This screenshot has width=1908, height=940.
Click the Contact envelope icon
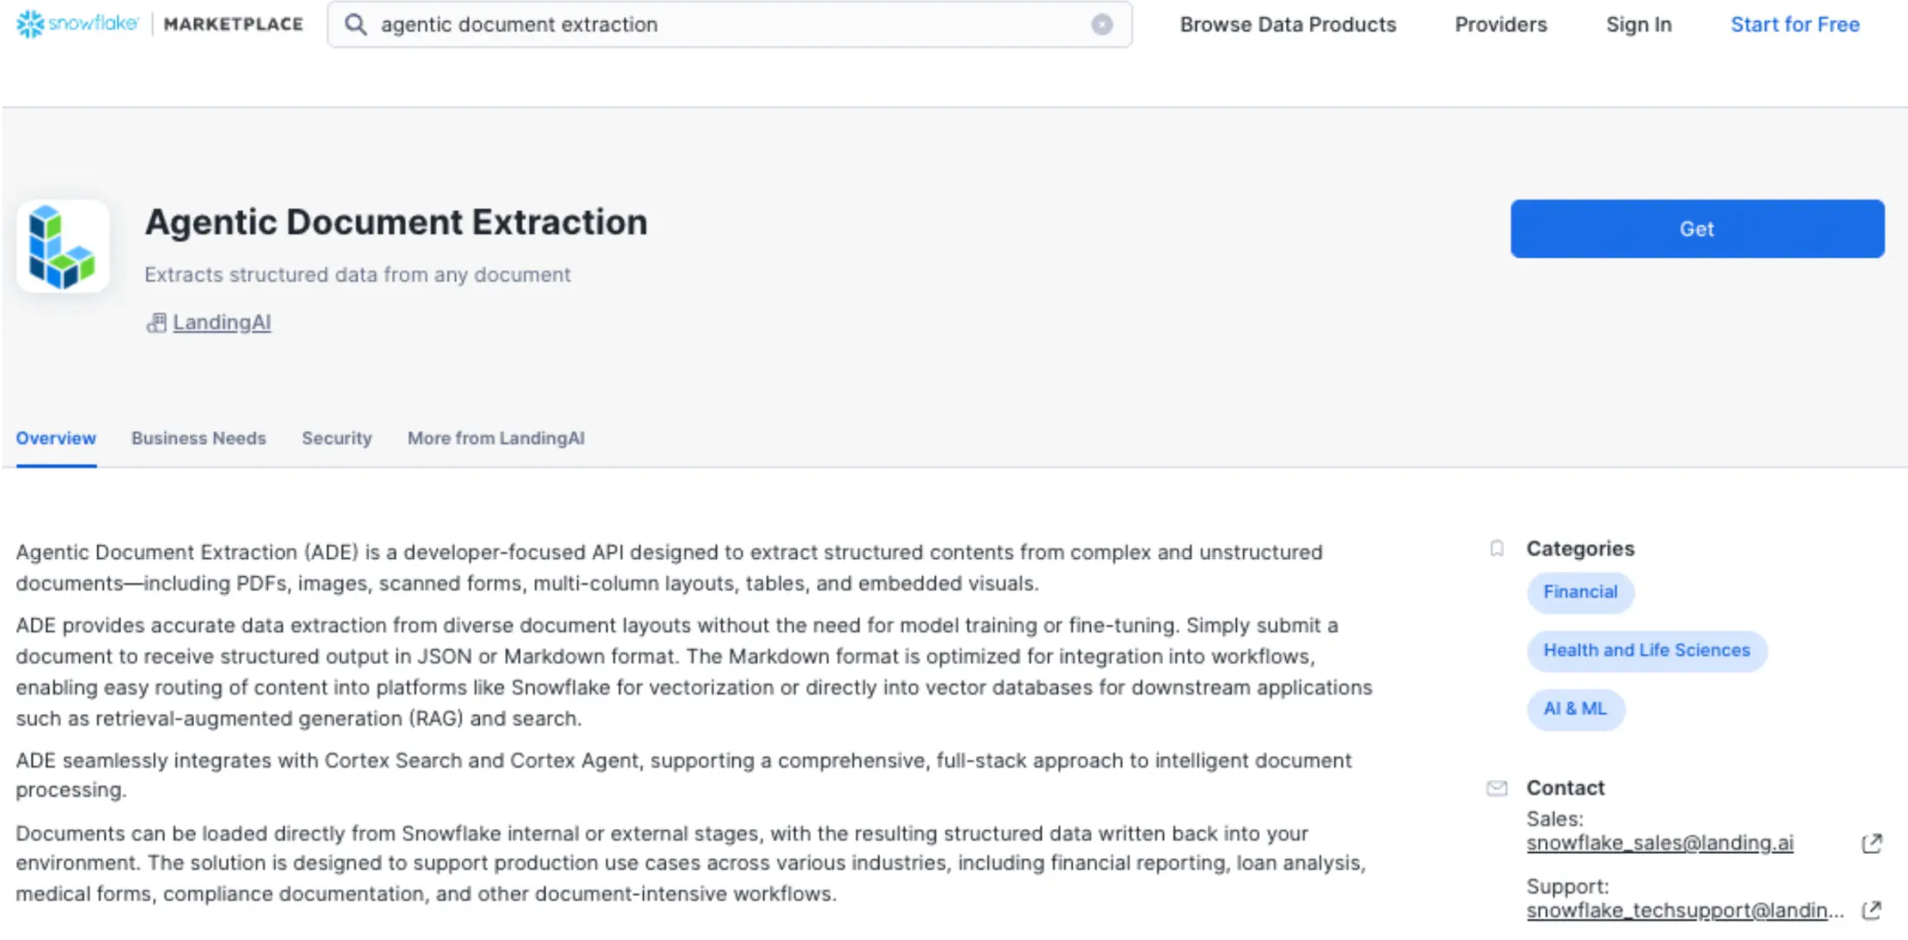(x=1497, y=788)
